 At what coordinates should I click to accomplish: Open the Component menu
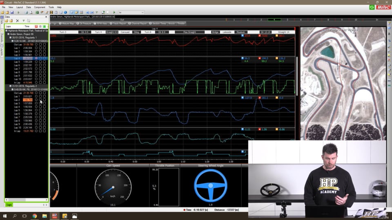coord(40,7)
